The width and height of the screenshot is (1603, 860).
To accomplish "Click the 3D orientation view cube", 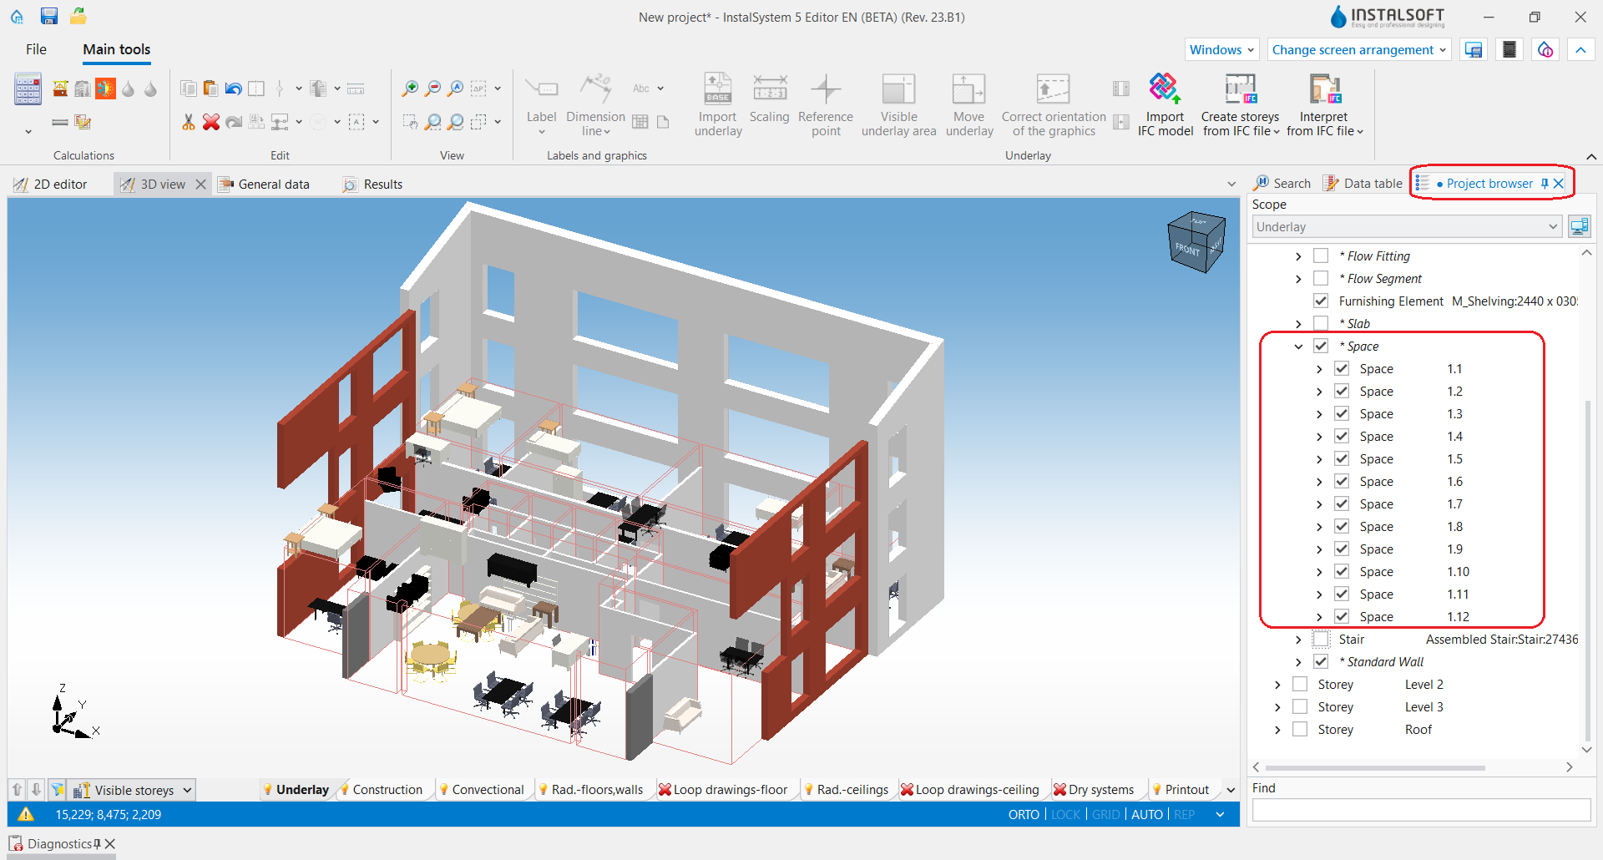I will (1196, 242).
